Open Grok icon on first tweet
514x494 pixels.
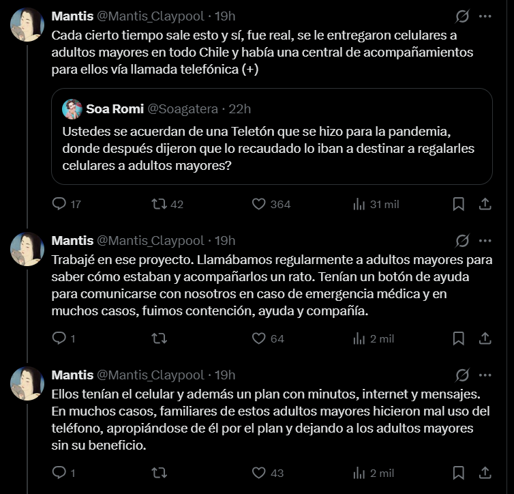[x=462, y=15]
